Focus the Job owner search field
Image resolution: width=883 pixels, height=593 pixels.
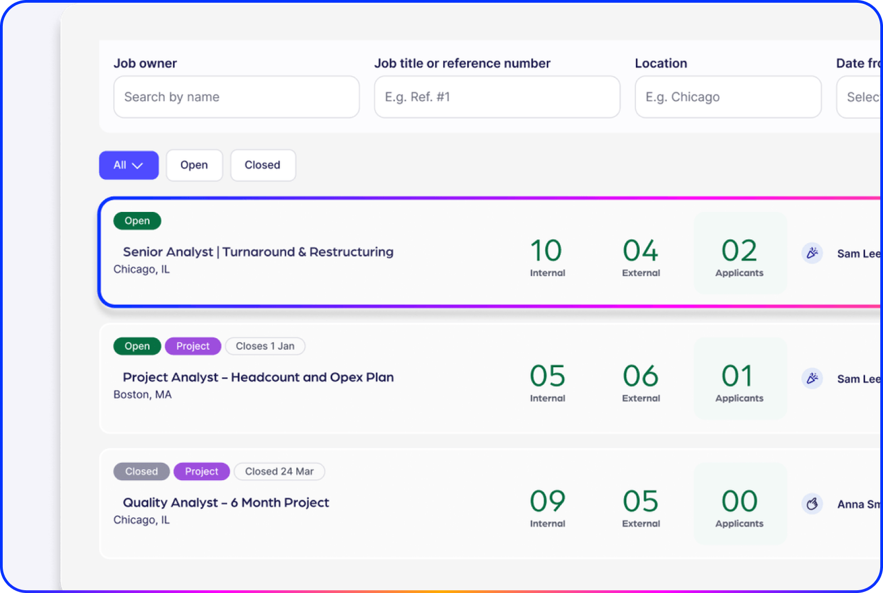236,97
